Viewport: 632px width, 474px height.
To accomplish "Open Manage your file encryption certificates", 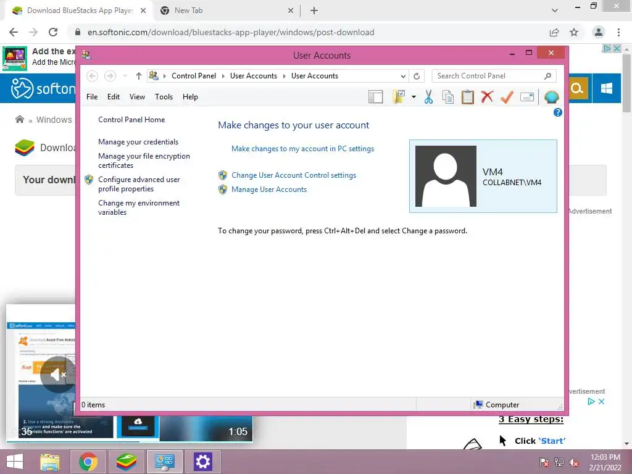I will (144, 160).
